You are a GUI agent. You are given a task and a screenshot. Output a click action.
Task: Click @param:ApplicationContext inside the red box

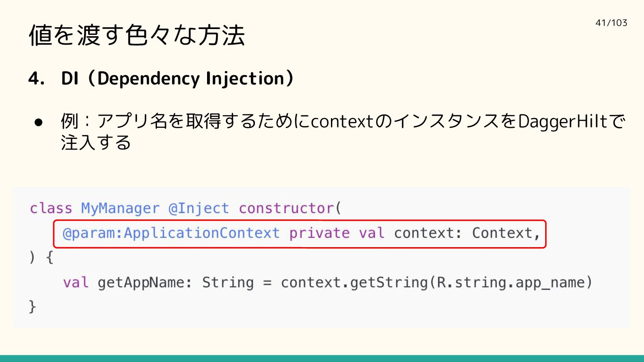171,233
